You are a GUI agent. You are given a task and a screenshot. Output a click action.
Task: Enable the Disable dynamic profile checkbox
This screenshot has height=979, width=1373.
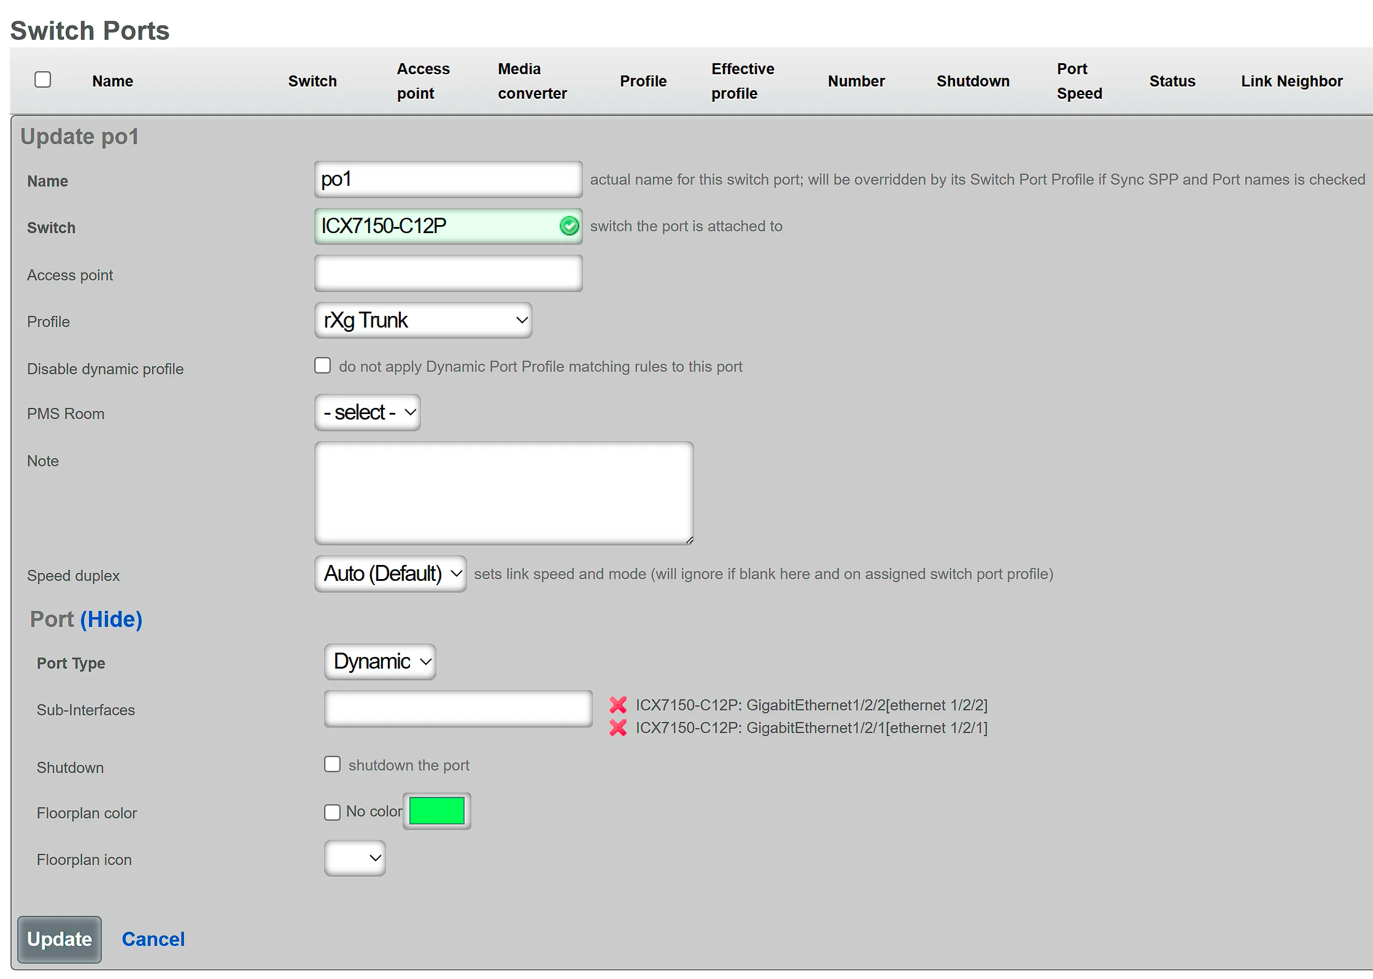pyautogui.click(x=322, y=365)
